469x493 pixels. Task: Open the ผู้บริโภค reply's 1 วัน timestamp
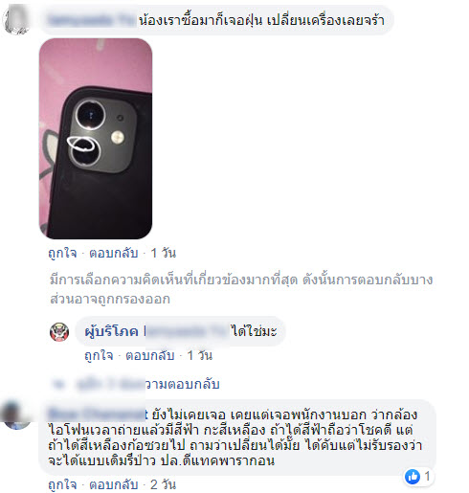point(199,355)
